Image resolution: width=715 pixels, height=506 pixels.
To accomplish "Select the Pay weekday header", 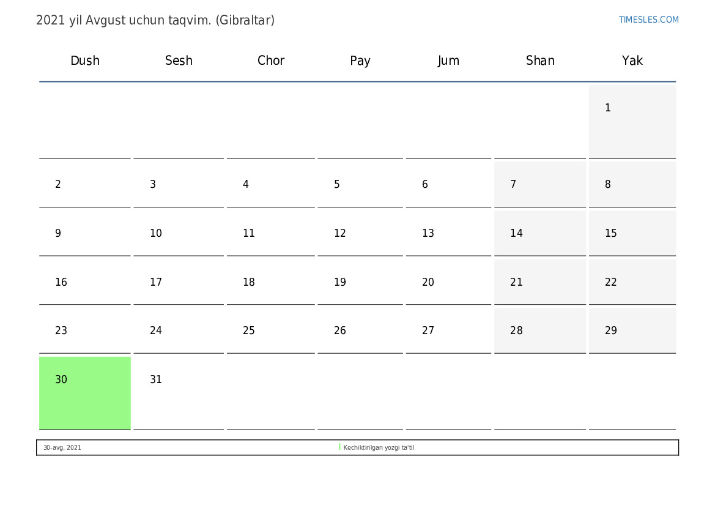I will [x=360, y=61].
